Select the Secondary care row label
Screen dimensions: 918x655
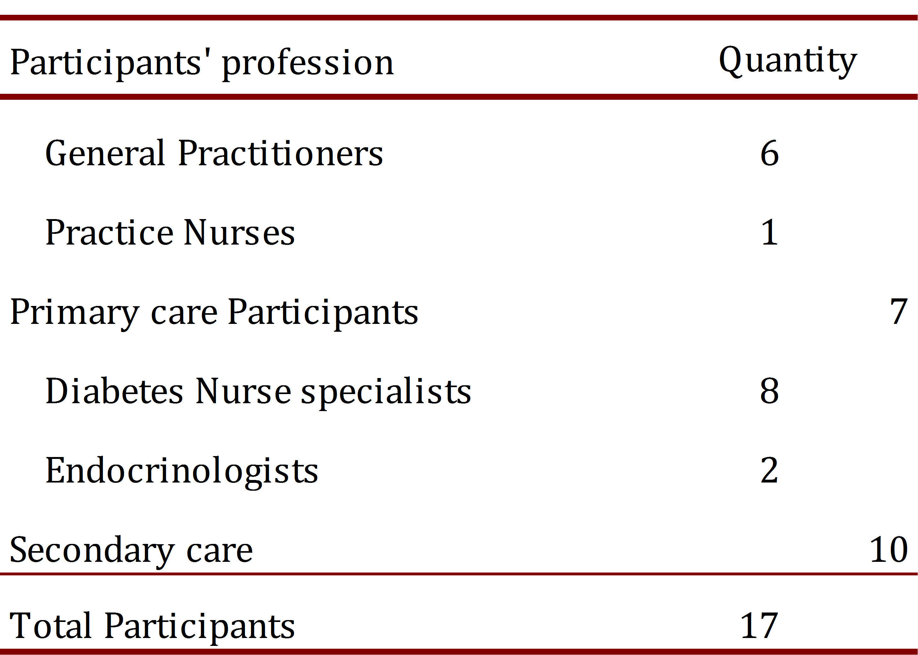click(x=131, y=550)
